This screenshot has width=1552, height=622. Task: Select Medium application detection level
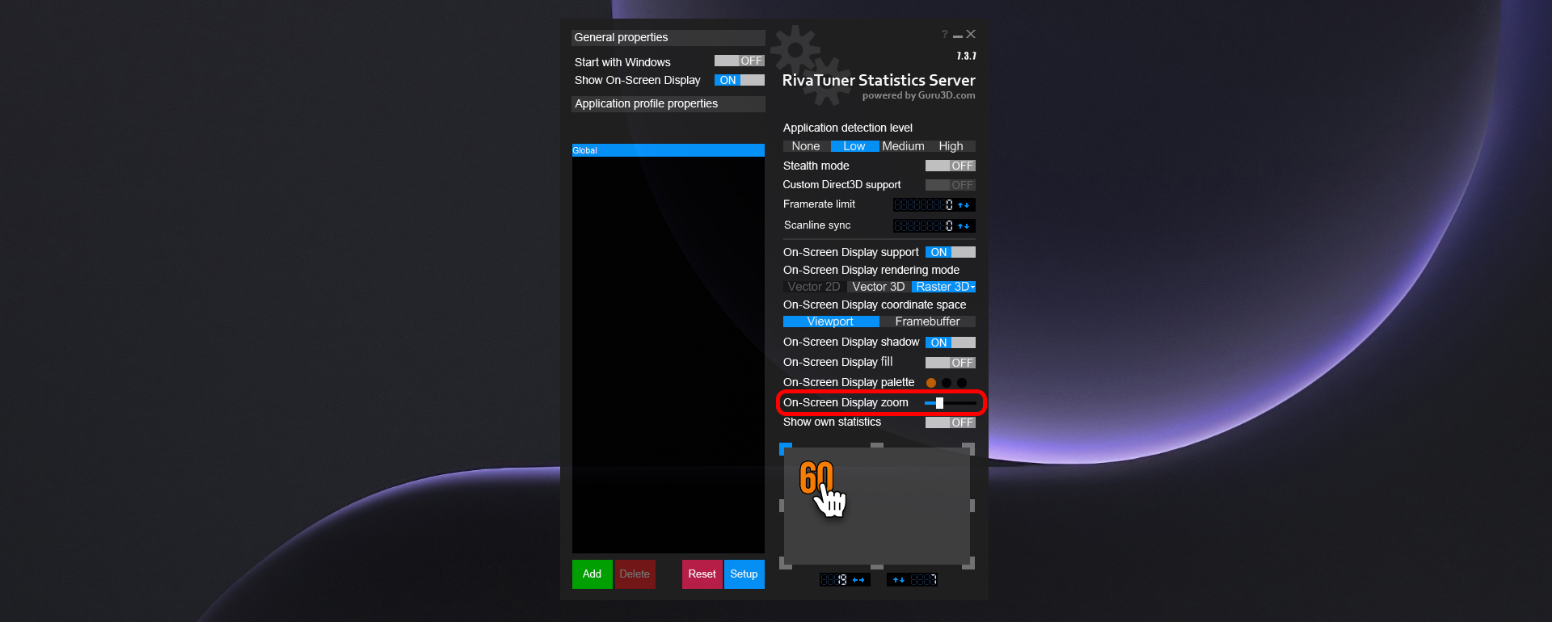(x=903, y=146)
